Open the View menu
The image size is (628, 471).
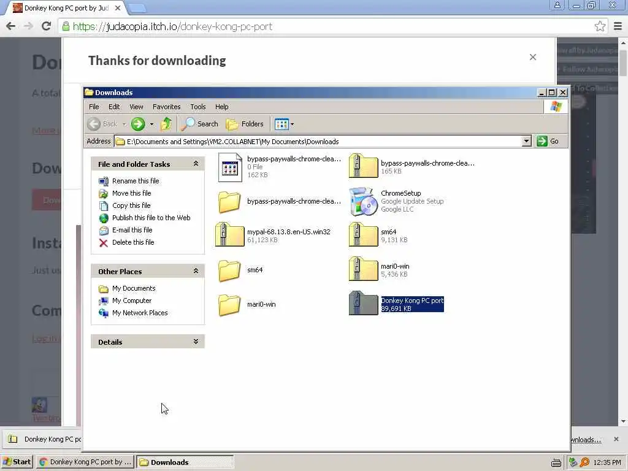tap(136, 107)
